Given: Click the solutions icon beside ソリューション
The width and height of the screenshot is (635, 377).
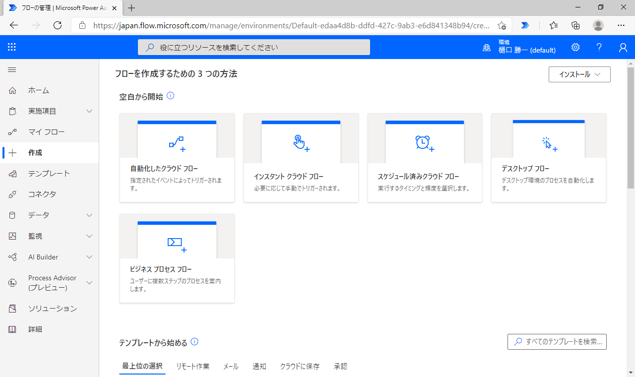Looking at the screenshot, I should coord(12,309).
